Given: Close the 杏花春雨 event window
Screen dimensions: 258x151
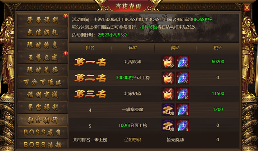Looking at the screenshot, I should [247, 8].
